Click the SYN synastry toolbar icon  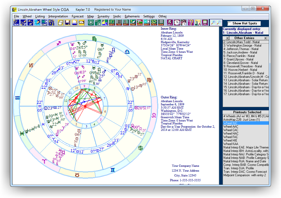pyautogui.click(x=147, y=22)
